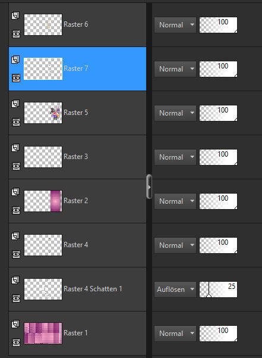262x358 pixels.
Task: Click layer icon of Raster 4 Schatten 1
Action: point(15,280)
